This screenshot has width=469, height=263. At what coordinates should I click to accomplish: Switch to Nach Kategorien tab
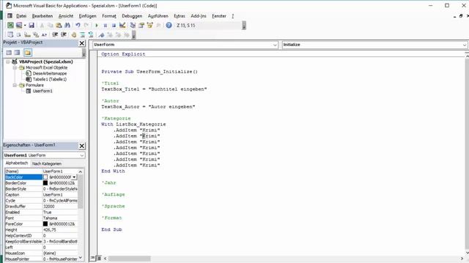[47, 164]
